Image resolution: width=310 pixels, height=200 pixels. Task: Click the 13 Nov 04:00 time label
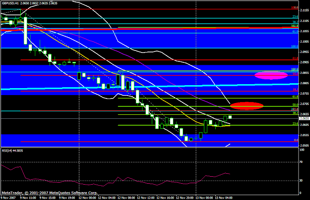[x=224, y=198]
